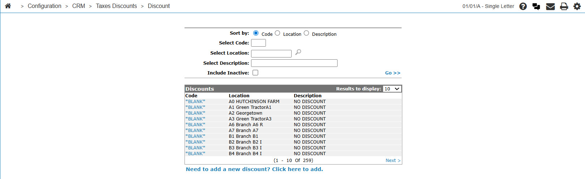This screenshot has height=179, width=585.
Task: Click the Go >> link
Action: click(x=393, y=73)
